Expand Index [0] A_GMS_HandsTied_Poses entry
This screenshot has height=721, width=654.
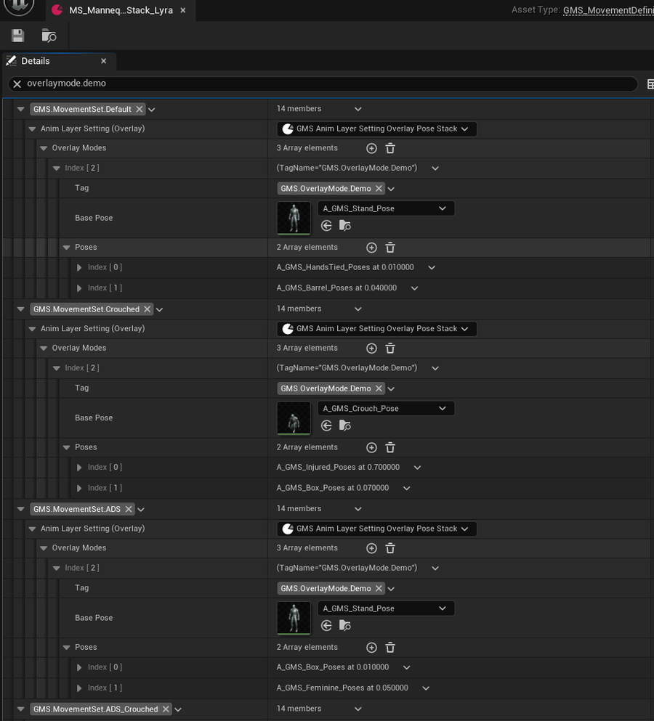click(79, 267)
